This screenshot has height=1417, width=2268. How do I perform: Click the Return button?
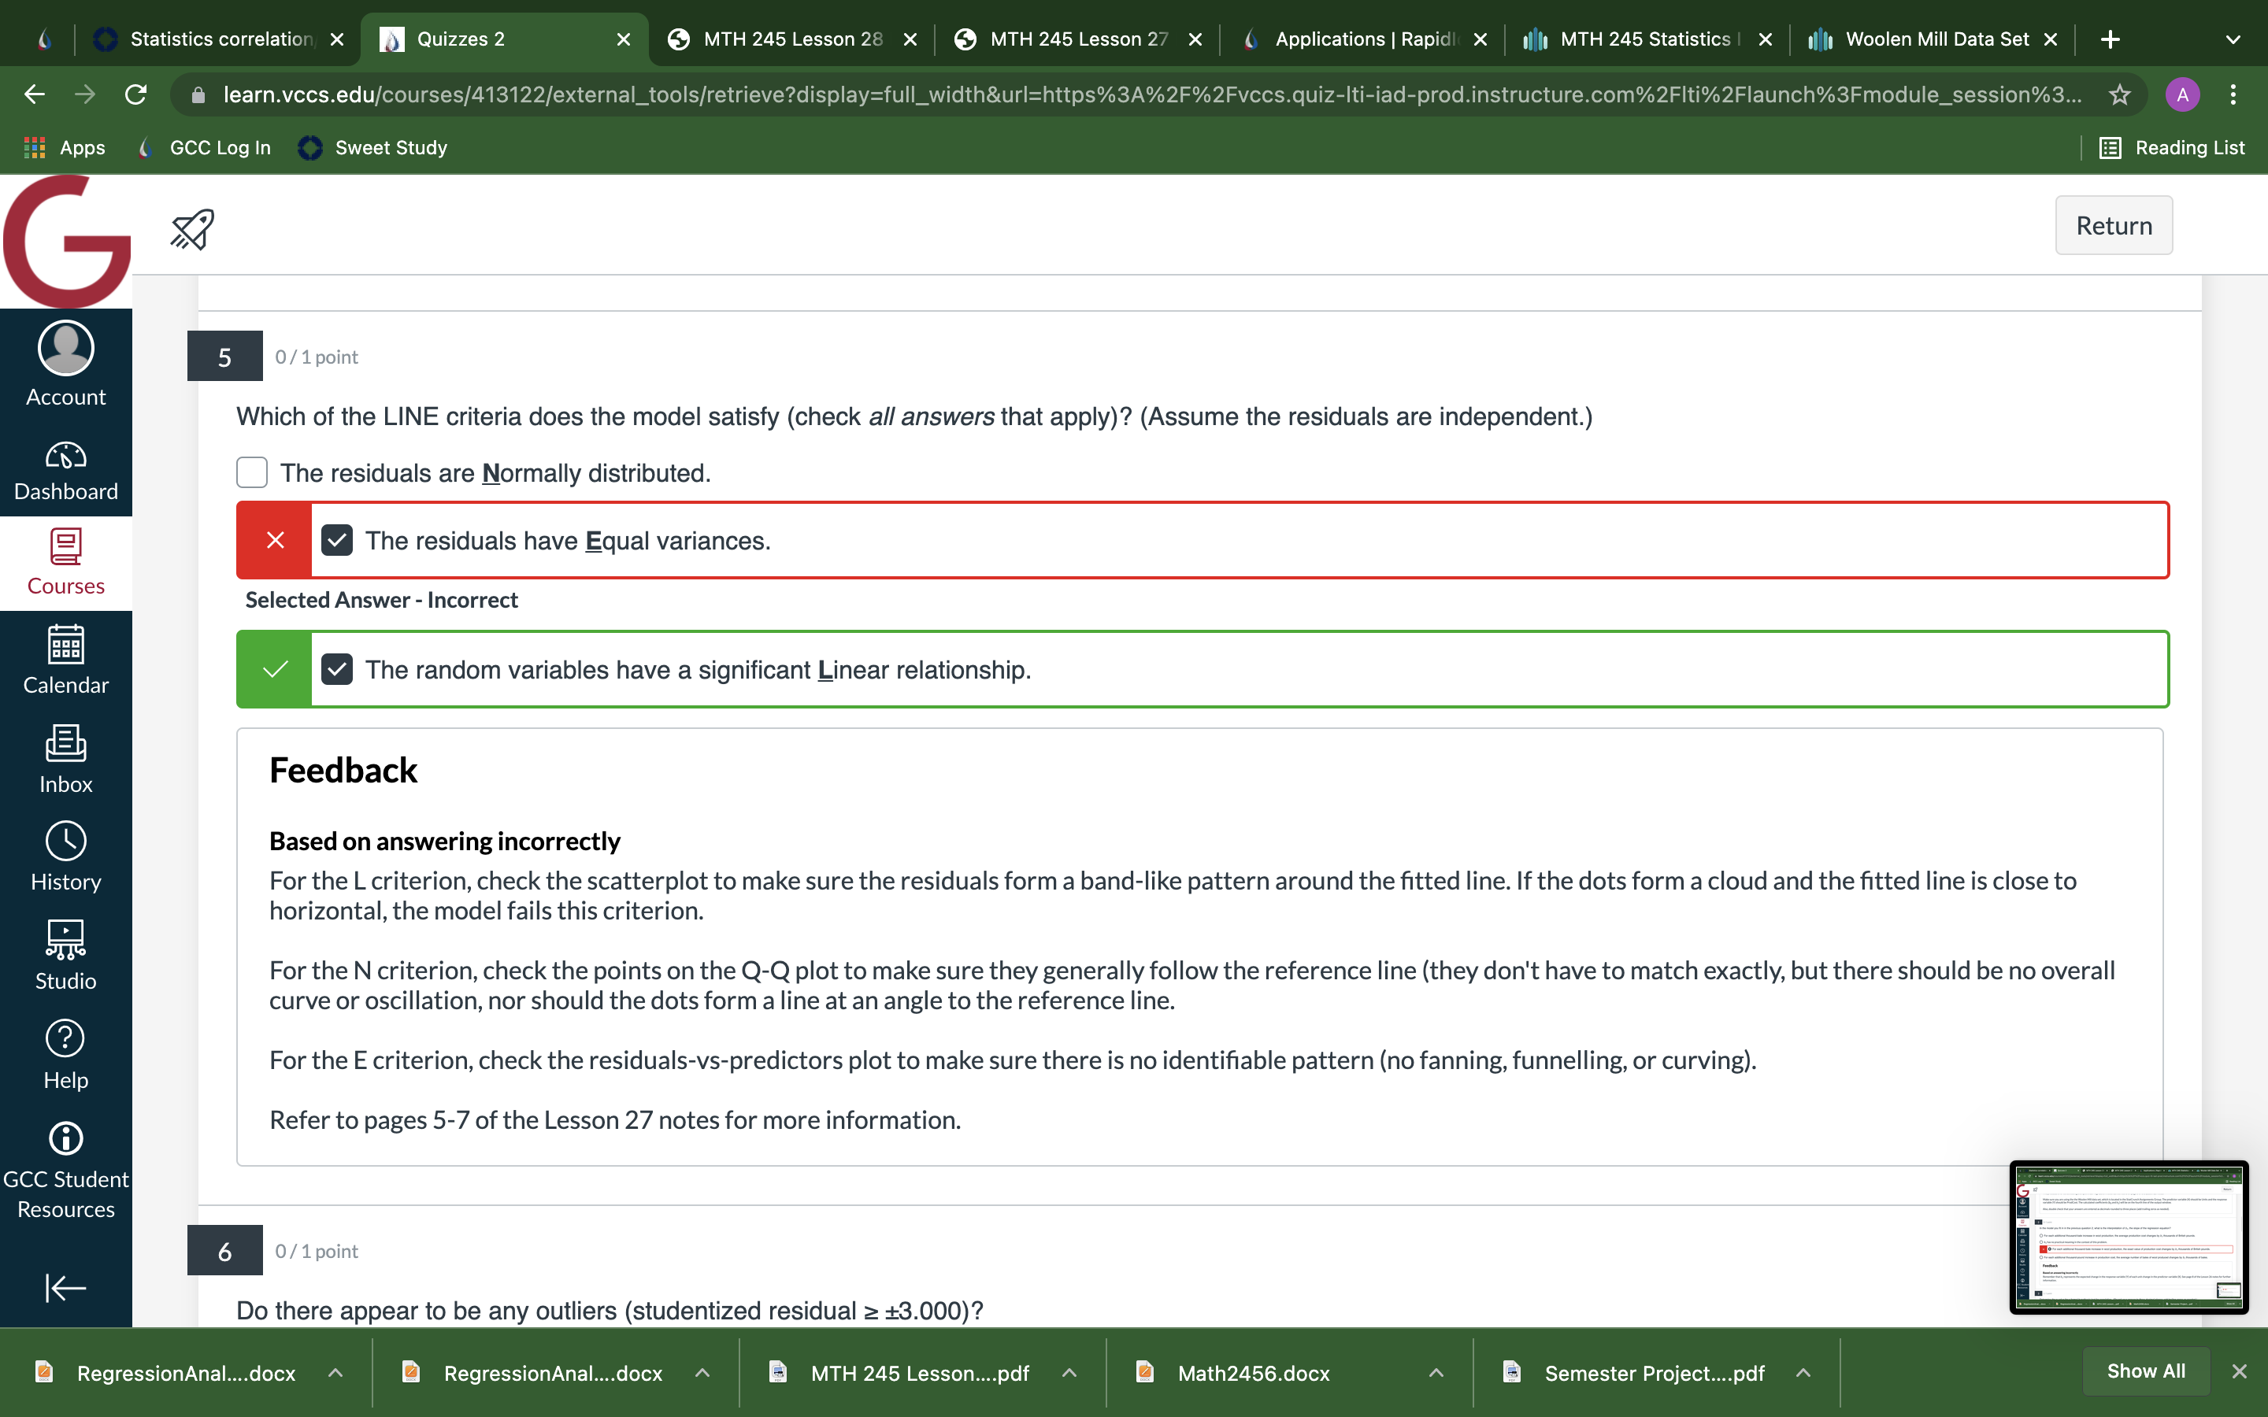[2114, 225]
